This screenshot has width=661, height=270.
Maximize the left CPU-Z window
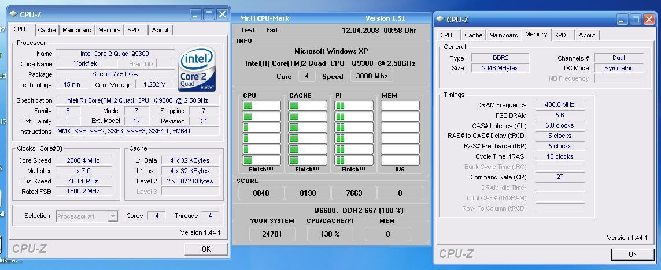209,14
